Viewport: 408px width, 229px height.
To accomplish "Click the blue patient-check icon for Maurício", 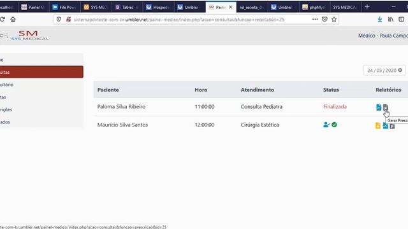I will tap(326, 125).
